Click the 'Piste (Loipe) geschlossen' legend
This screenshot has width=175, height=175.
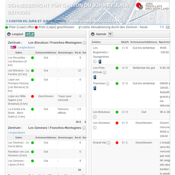[x=55, y=27]
